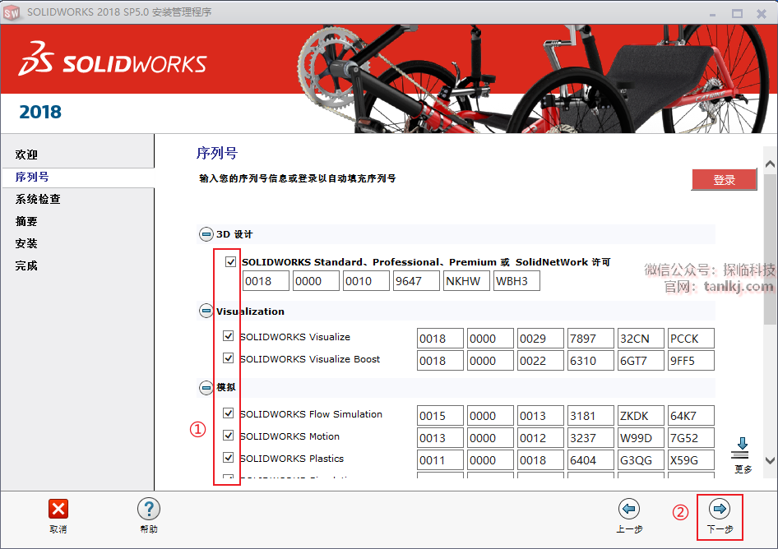This screenshot has width=778, height=549.
Task: Click the 3D design serial field 0018
Action: (x=266, y=281)
